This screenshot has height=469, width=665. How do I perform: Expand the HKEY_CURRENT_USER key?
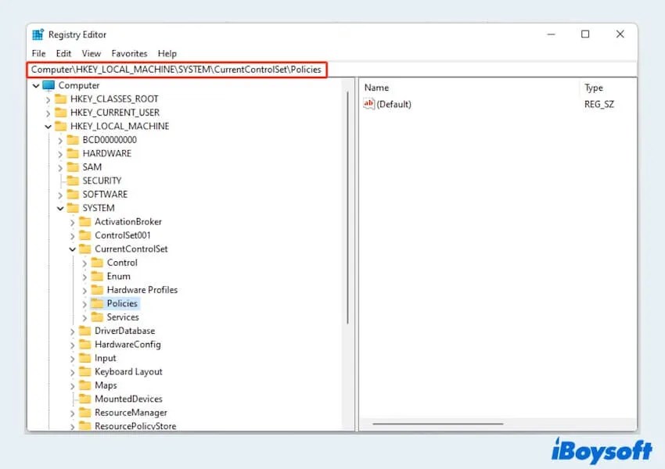point(49,113)
